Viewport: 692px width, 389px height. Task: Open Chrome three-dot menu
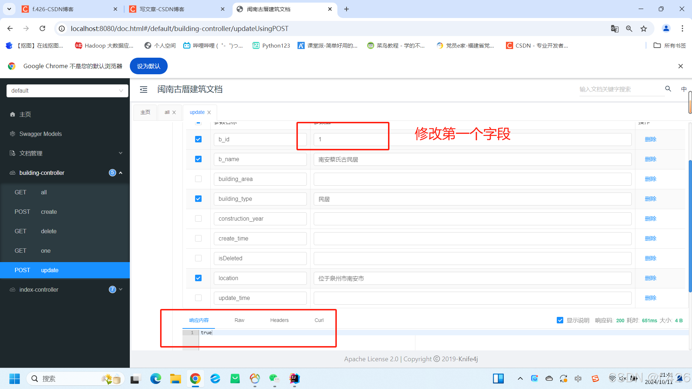(x=682, y=28)
